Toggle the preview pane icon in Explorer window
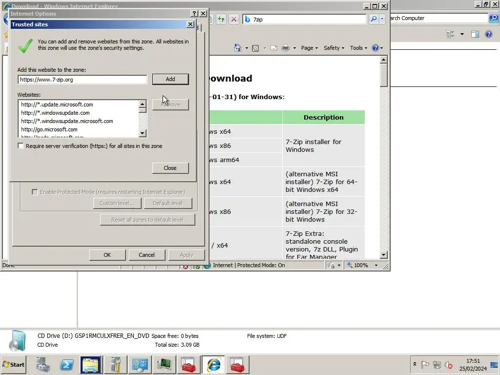Image resolution: width=500 pixels, height=375 pixels. point(475,34)
